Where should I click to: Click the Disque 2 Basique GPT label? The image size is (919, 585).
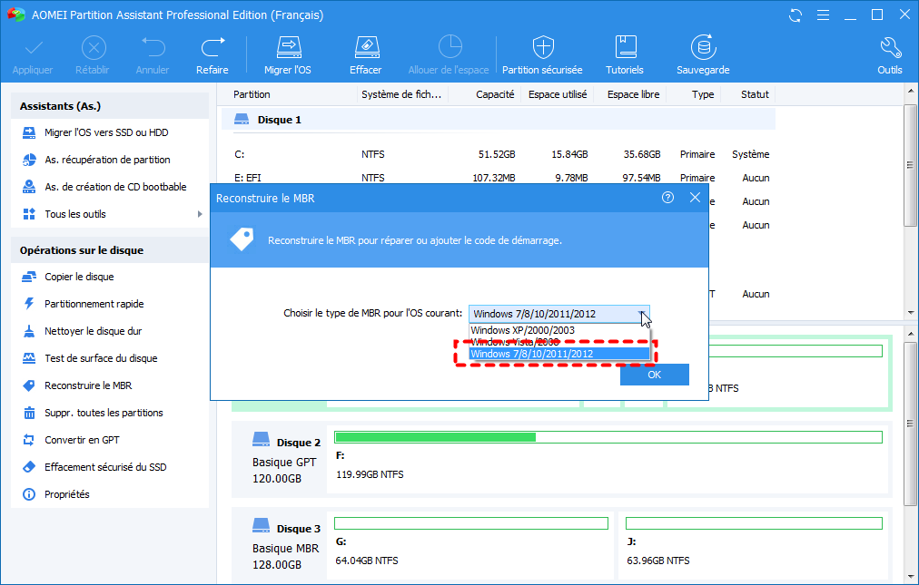coord(286,460)
